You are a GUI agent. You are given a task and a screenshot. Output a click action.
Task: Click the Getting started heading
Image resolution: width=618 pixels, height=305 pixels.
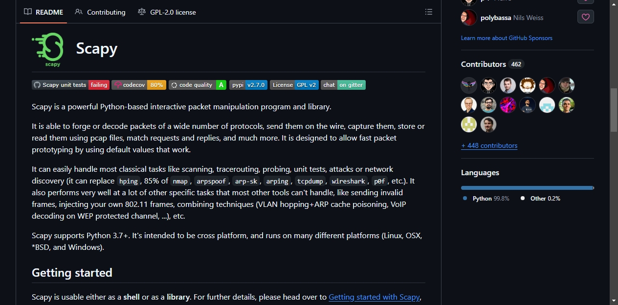[72, 272]
